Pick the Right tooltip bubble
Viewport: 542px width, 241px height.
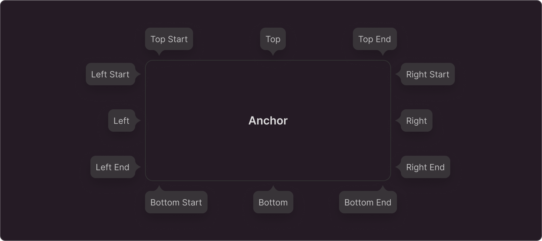point(416,121)
